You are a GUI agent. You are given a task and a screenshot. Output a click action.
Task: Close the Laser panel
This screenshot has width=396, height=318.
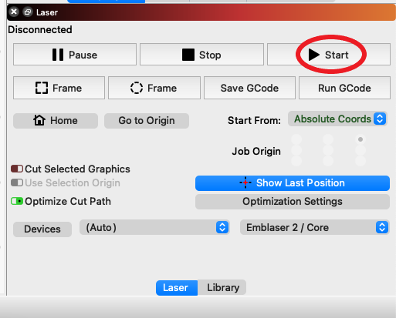[x=14, y=12]
